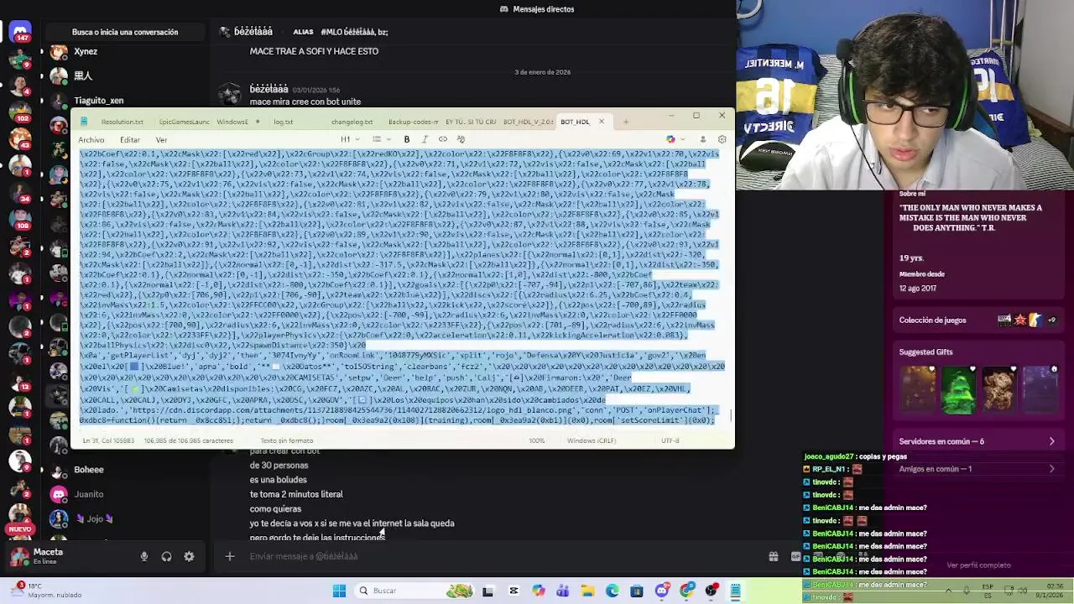This screenshot has width=1074, height=604.
Task: Switch to the log.txt Notepad tab
Action: point(283,122)
